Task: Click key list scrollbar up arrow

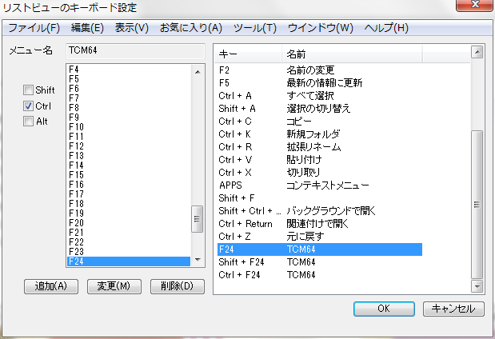Action: coord(198,72)
